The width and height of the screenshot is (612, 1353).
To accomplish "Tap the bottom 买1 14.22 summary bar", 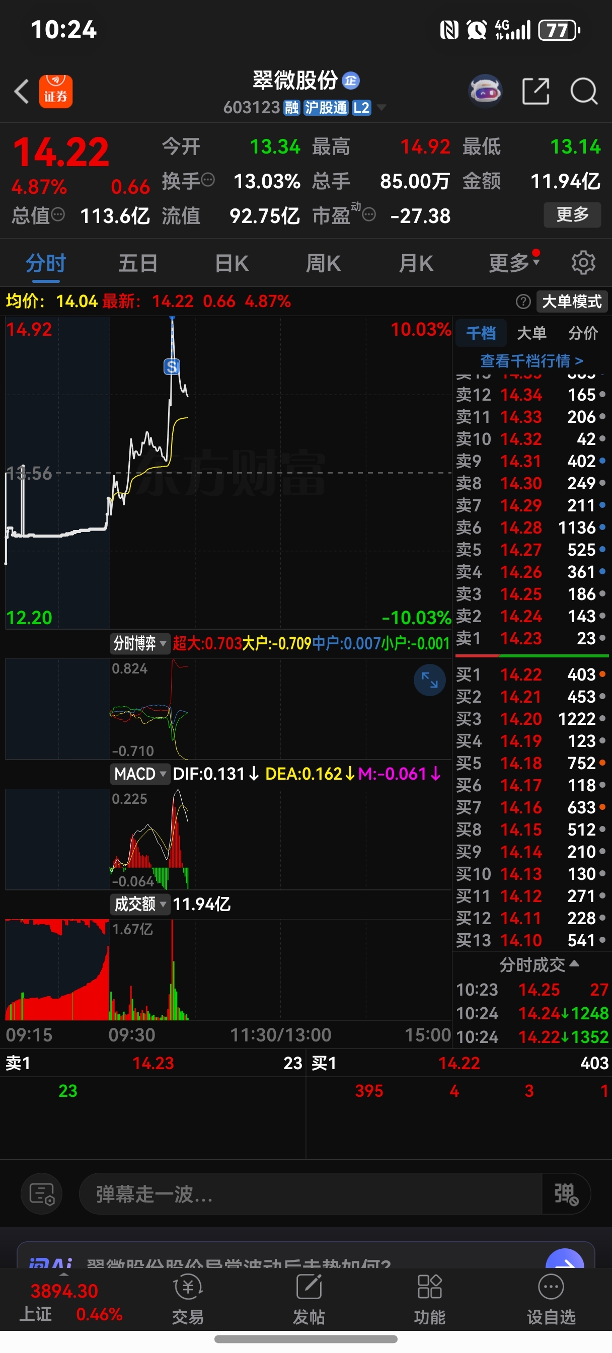I will [x=459, y=1063].
